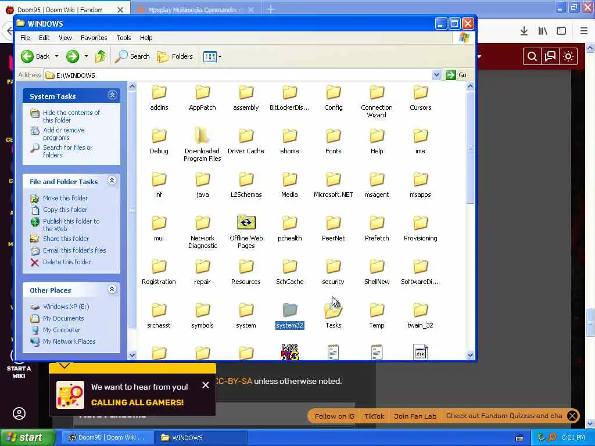The height and width of the screenshot is (446, 595).
Task: Click the green Forward arrow button
Action: coord(73,56)
